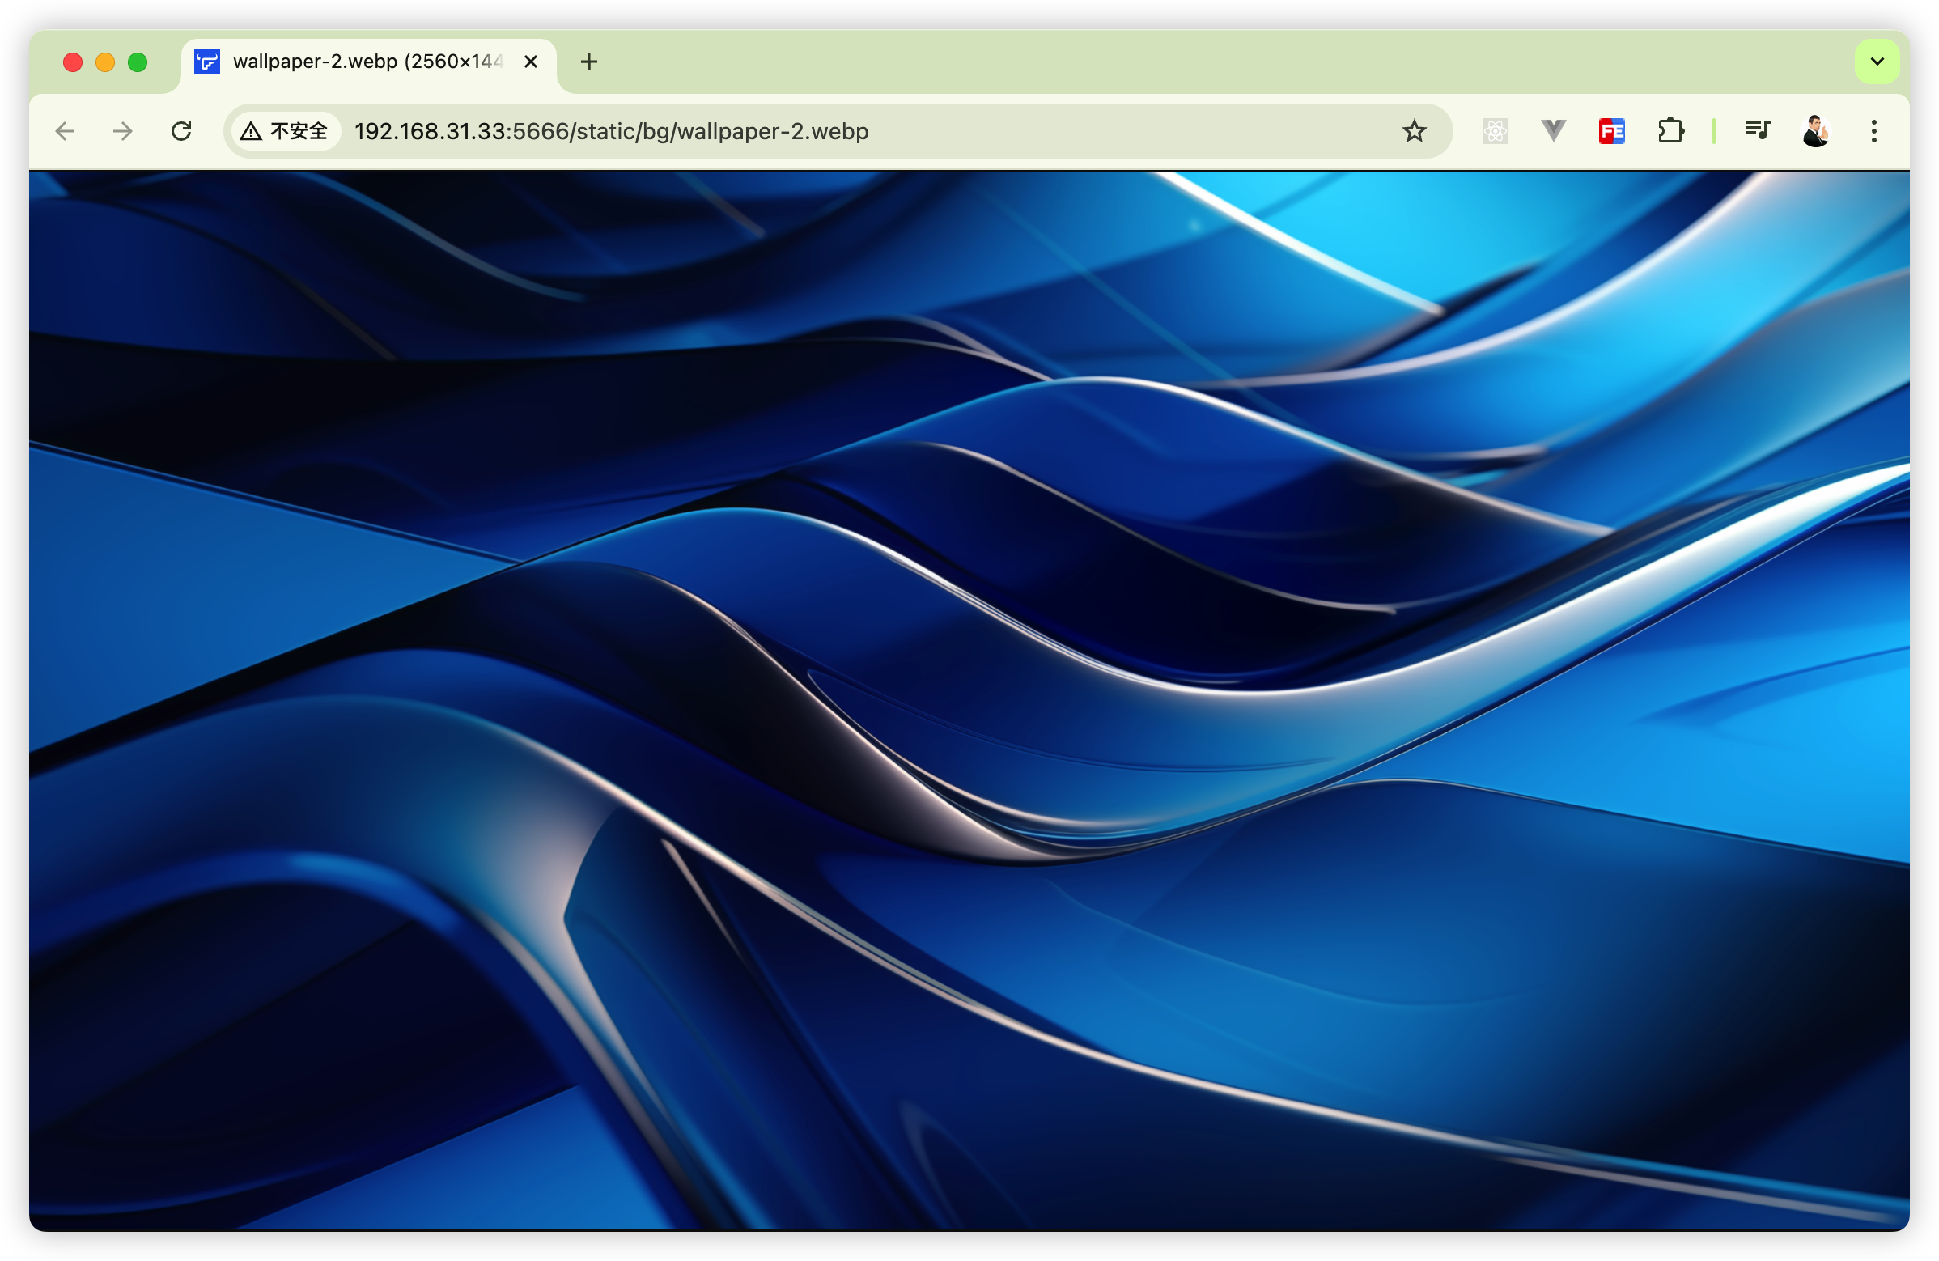Click the blue wave wallpaper image
This screenshot has width=1939, height=1261.
click(969, 701)
